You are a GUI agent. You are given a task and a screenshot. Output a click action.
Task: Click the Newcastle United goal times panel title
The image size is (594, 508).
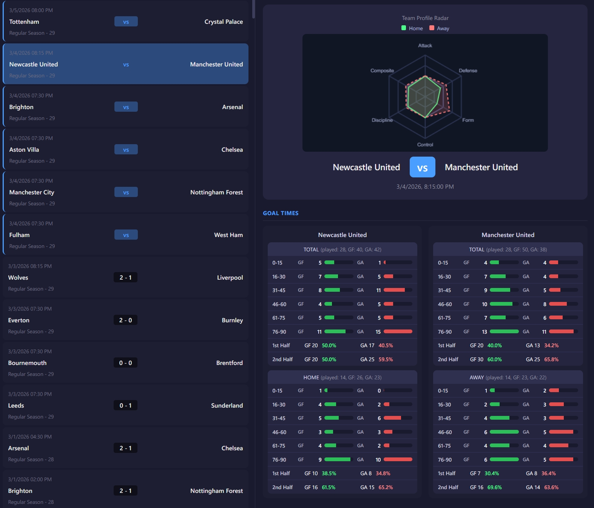(343, 235)
